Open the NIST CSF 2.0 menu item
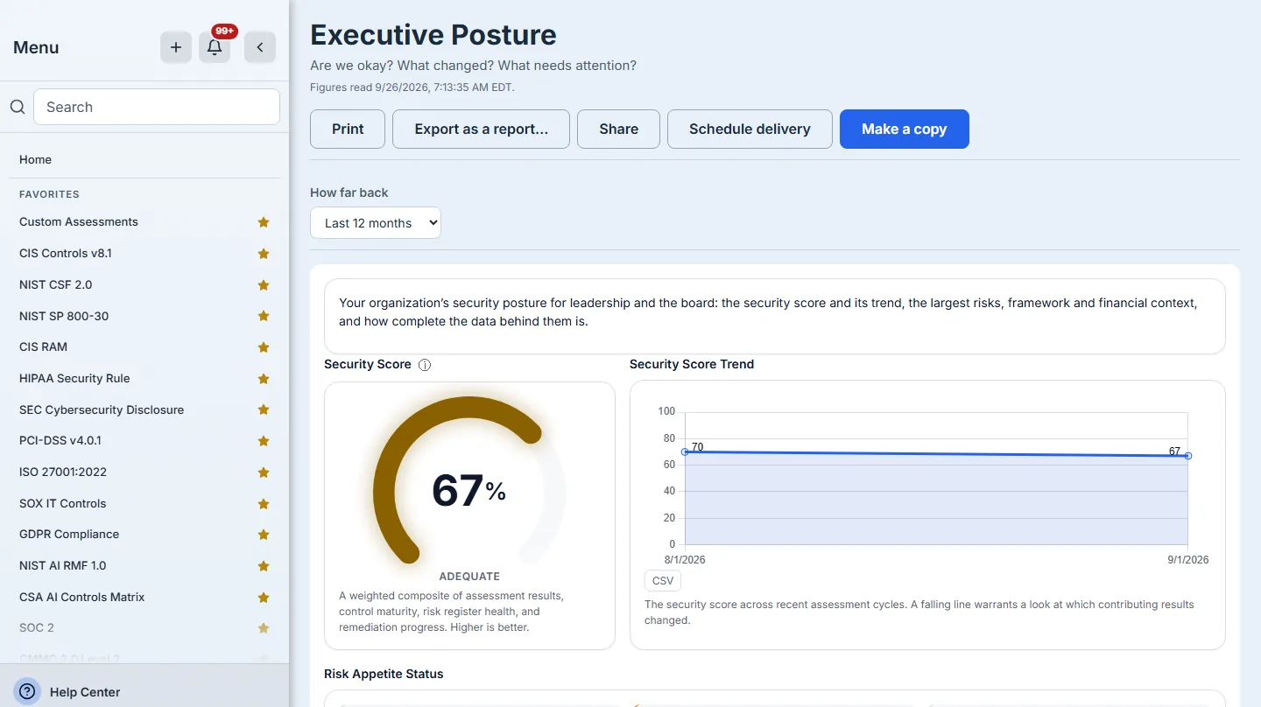1261x707 pixels. coord(55,284)
